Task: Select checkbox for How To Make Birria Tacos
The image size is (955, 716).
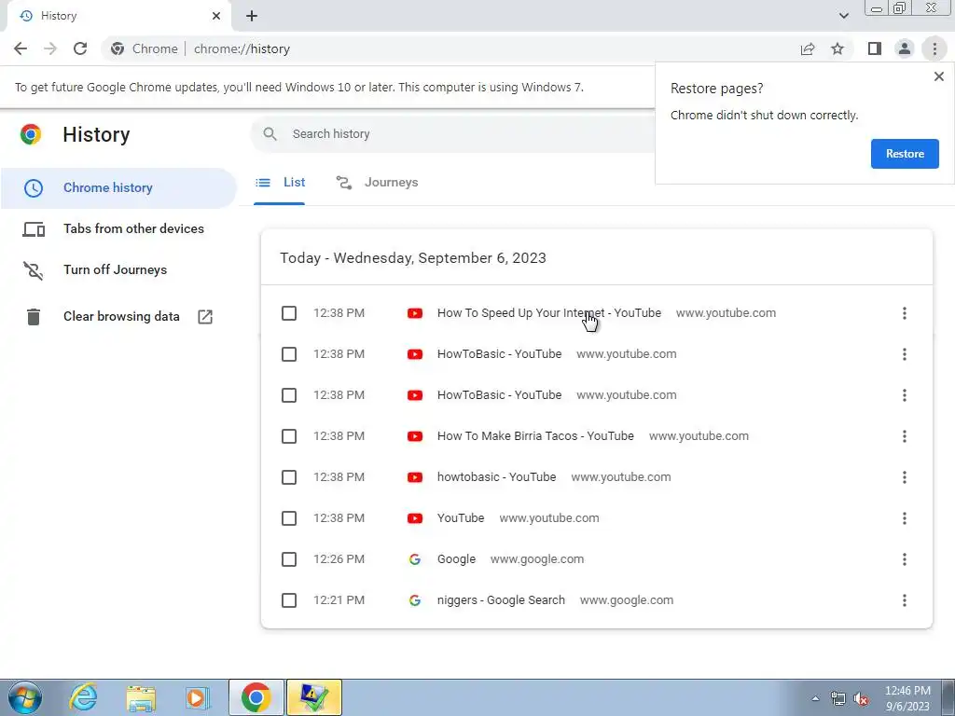Action: point(289,436)
